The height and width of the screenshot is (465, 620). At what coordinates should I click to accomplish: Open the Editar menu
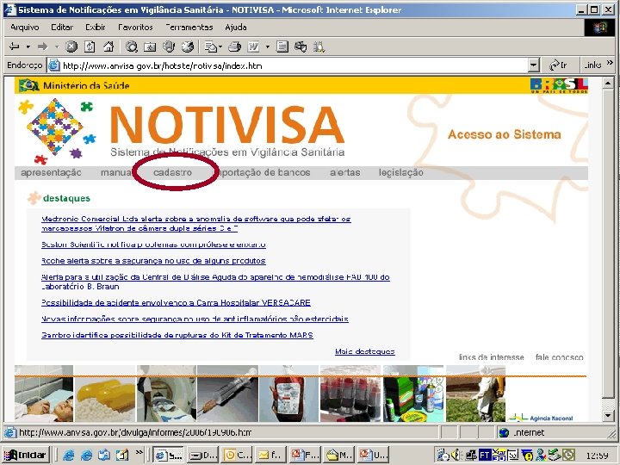[62, 28]
